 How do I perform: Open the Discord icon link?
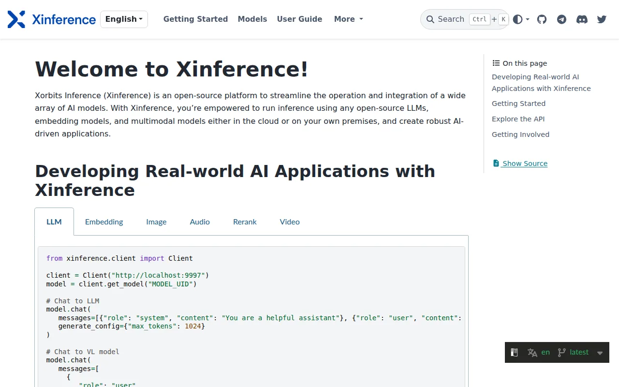click(582, 19)
